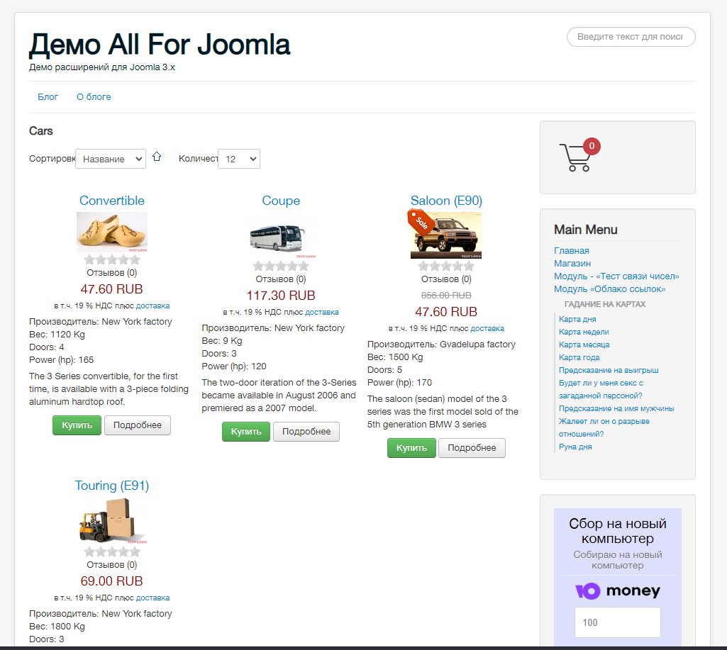
Task: Click Touring (E91) star rating
Action: pyautogui.click(x=112, y=551)
